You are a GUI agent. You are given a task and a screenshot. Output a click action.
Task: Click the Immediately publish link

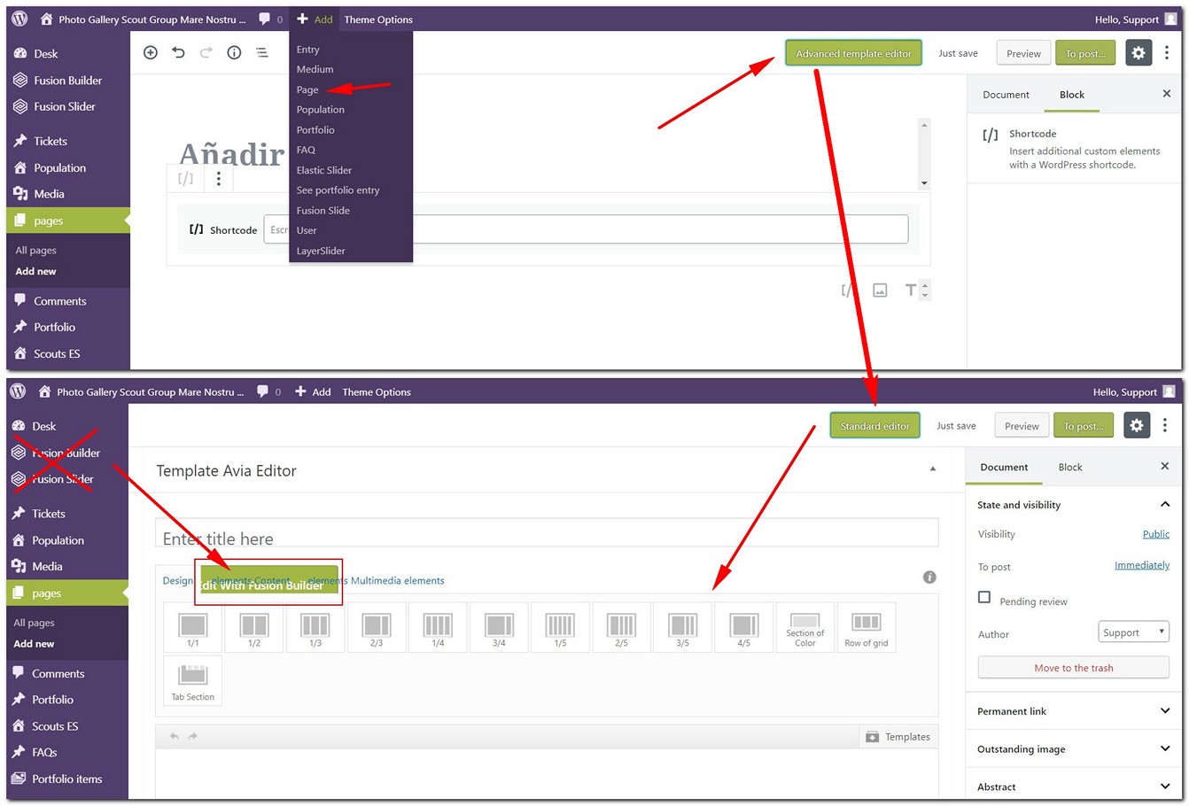click(1142, 565)
